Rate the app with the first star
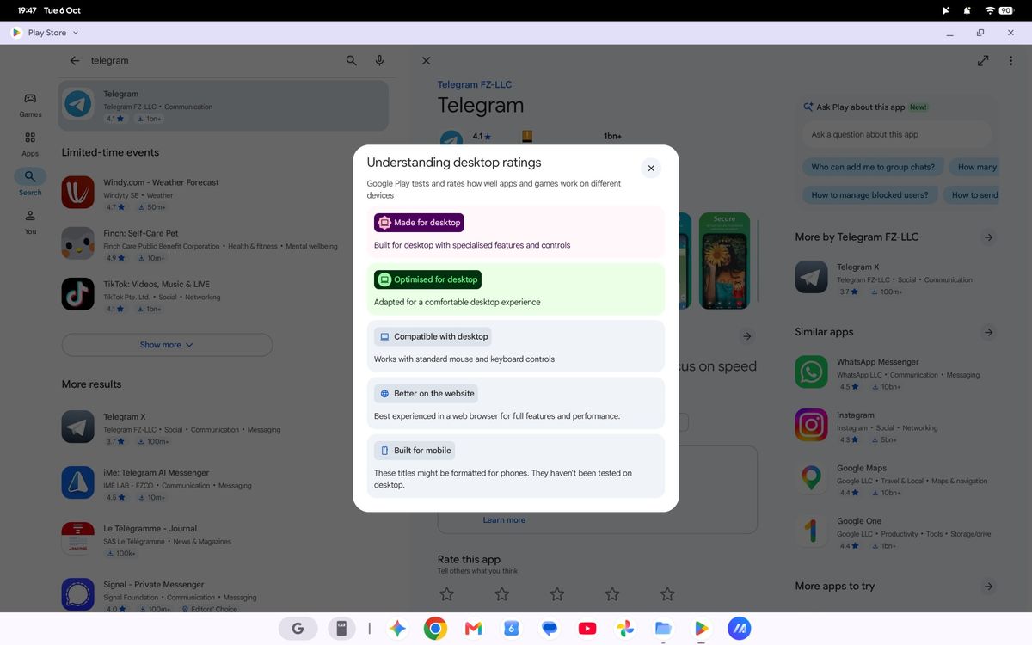 [446, 594]
